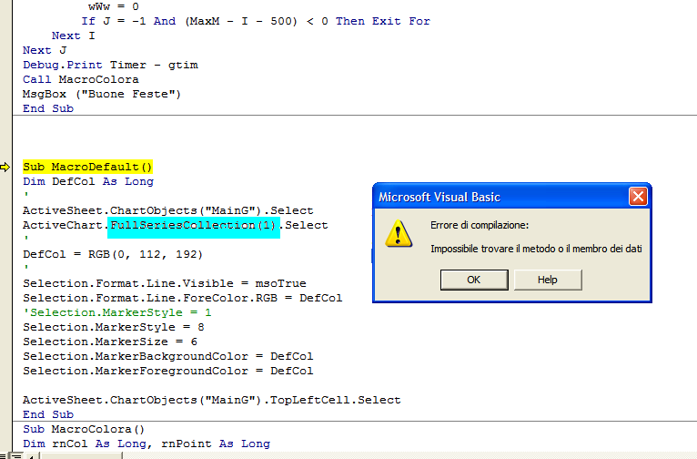Click the 'If J = -1 And' line
This screenshot has width=697, height=459.
pyautogui.click(x=256, y=21)
